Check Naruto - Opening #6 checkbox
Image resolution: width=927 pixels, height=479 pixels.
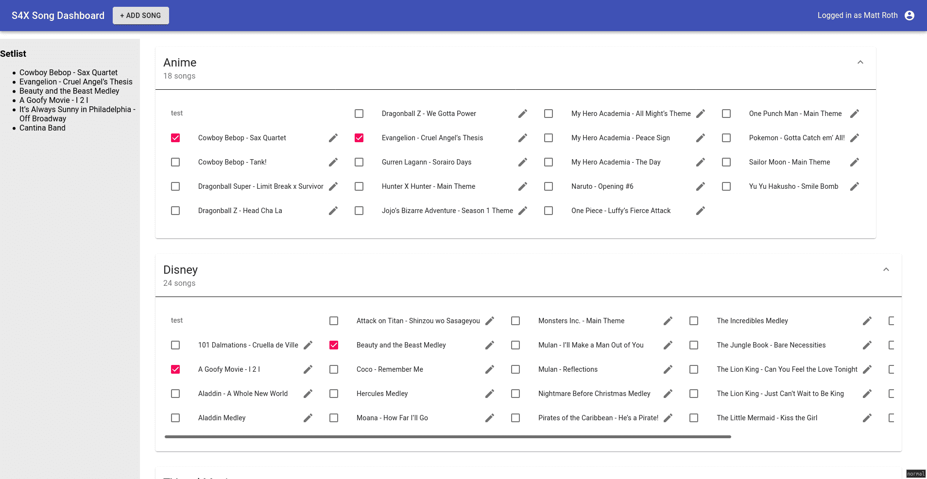coord(549,186)
